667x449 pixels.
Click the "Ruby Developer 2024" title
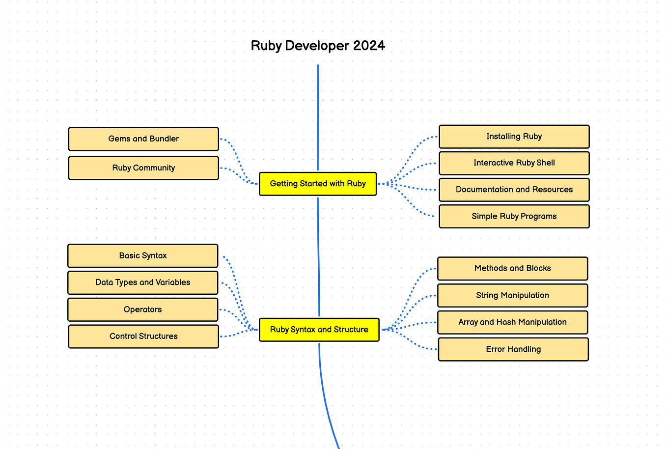click(x=318, y=45)
